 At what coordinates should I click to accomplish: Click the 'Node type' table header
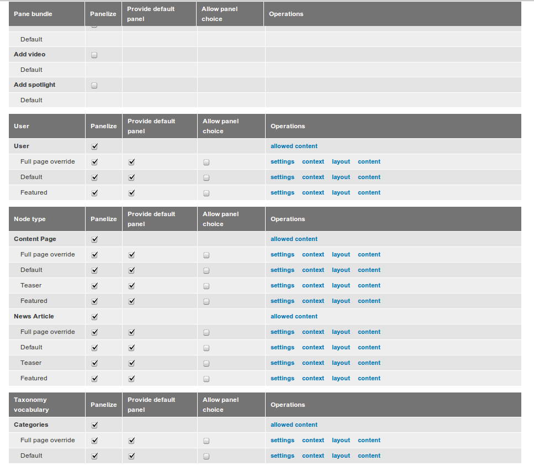(x=30, y=219)
